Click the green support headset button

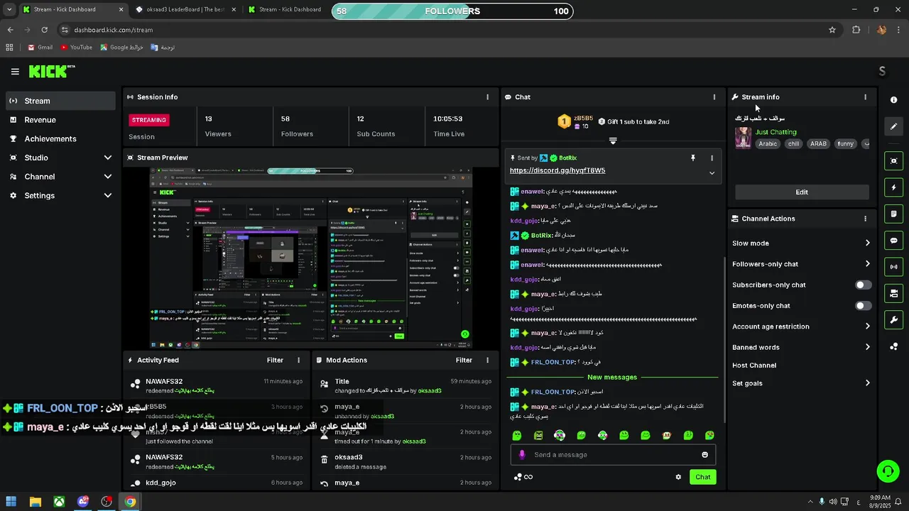pyautogui.click(x=887, y=471)
